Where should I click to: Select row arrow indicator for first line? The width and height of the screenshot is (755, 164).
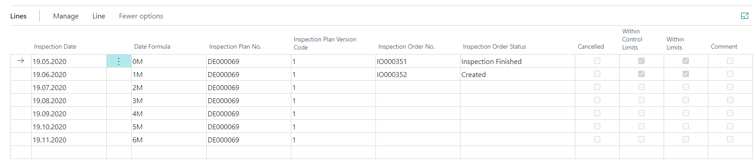click(20, 61)
